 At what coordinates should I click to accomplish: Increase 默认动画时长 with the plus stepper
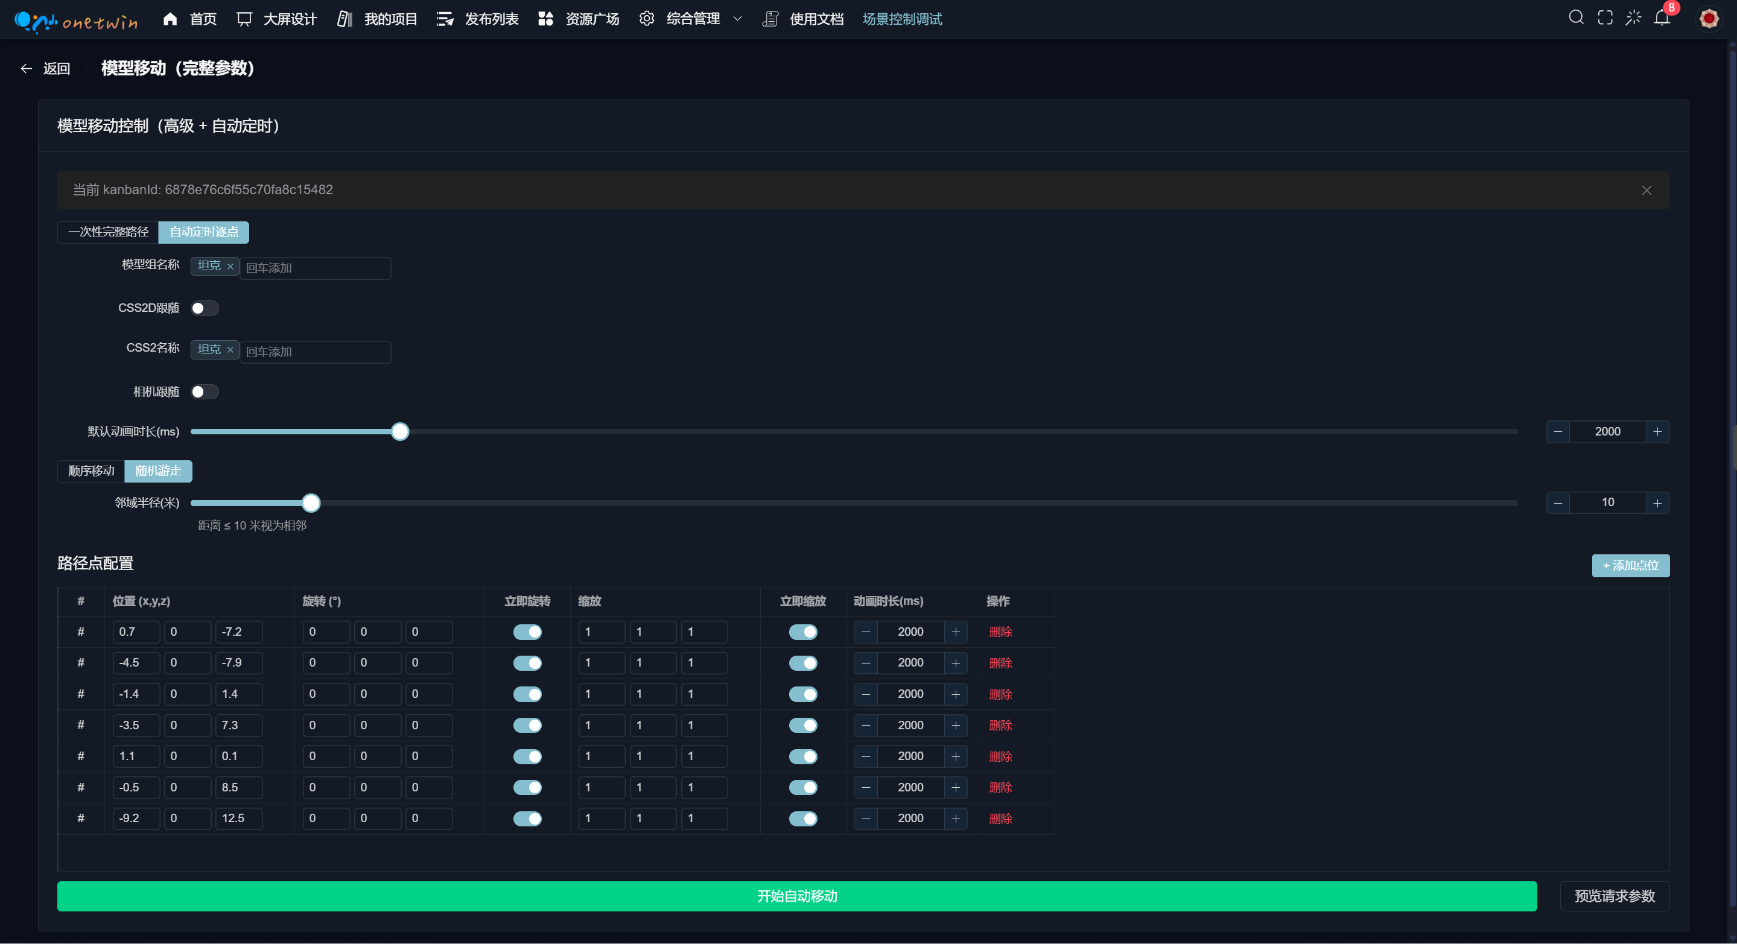pyautogui.click(x=1657, y=431)
